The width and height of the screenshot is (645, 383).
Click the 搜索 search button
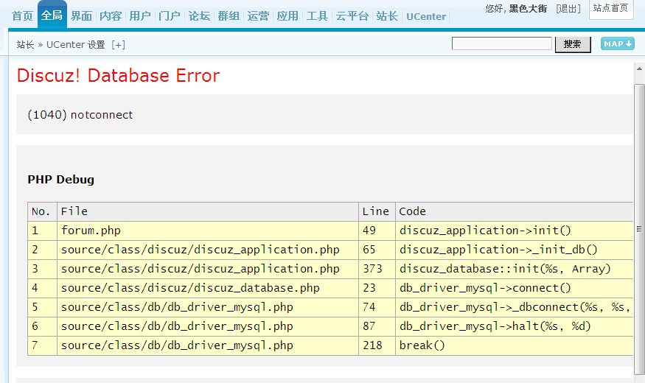pos(573,44)
